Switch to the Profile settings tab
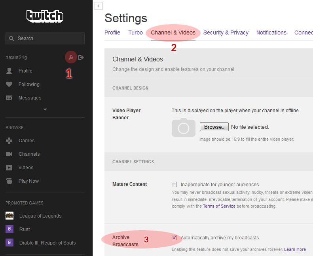The image size is (313, 256). (x=112, y=32)
